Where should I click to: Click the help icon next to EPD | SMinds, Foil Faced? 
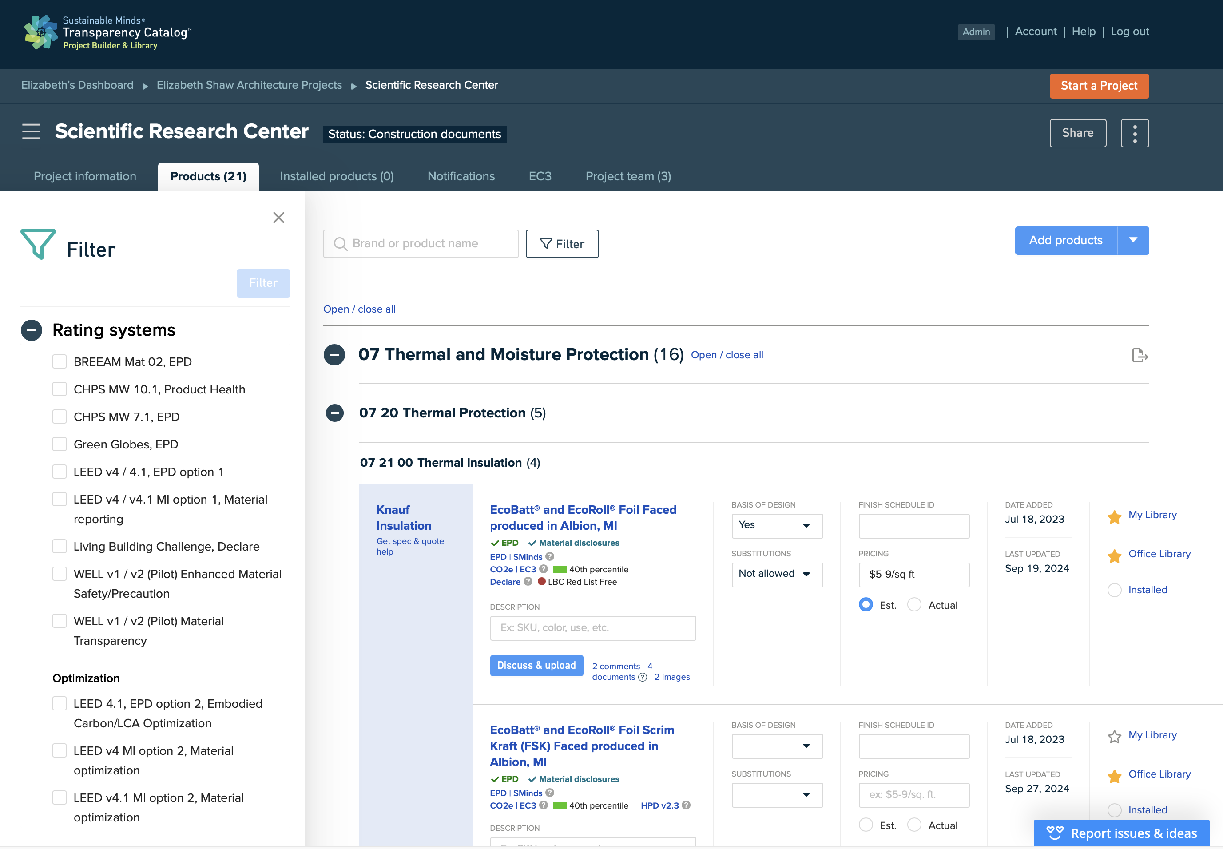549,556
